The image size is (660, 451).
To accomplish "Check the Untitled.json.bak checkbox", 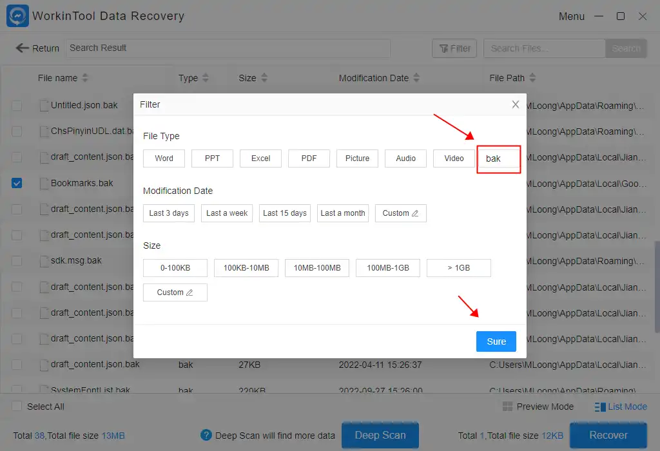I will tap(17, 105).
